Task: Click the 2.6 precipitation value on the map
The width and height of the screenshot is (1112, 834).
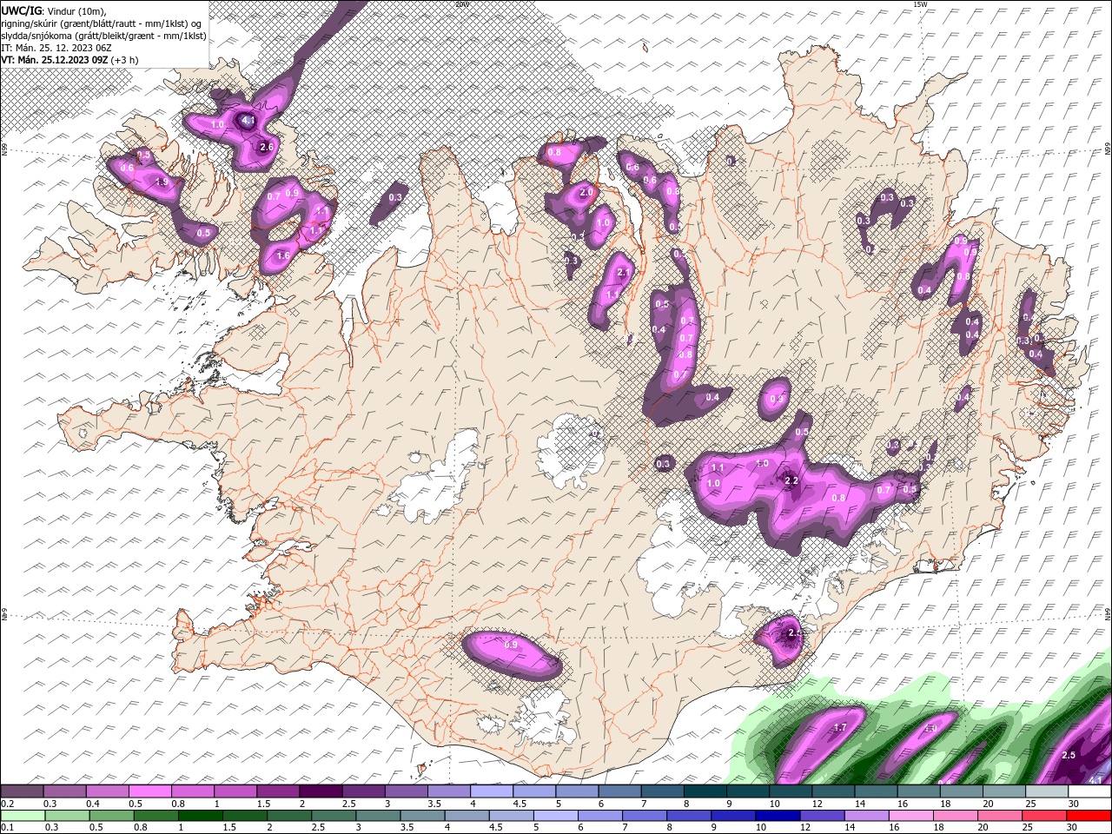Action: point(267,148)
